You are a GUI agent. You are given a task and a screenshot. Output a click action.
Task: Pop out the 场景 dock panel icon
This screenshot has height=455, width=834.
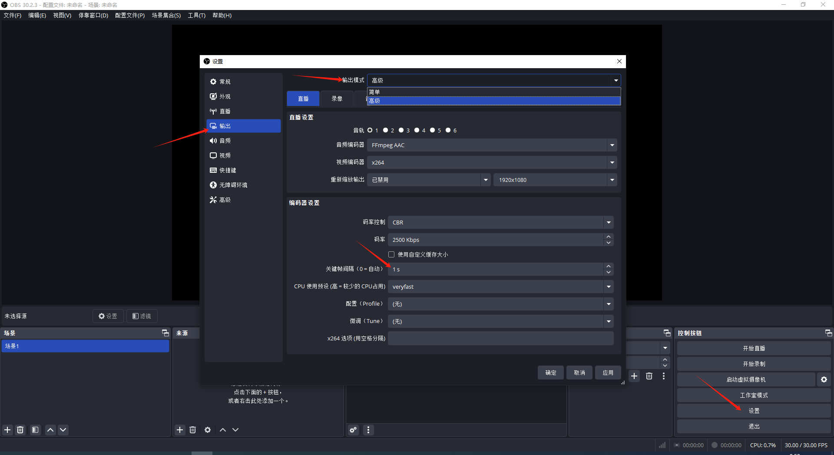click(x=165, y=333)
